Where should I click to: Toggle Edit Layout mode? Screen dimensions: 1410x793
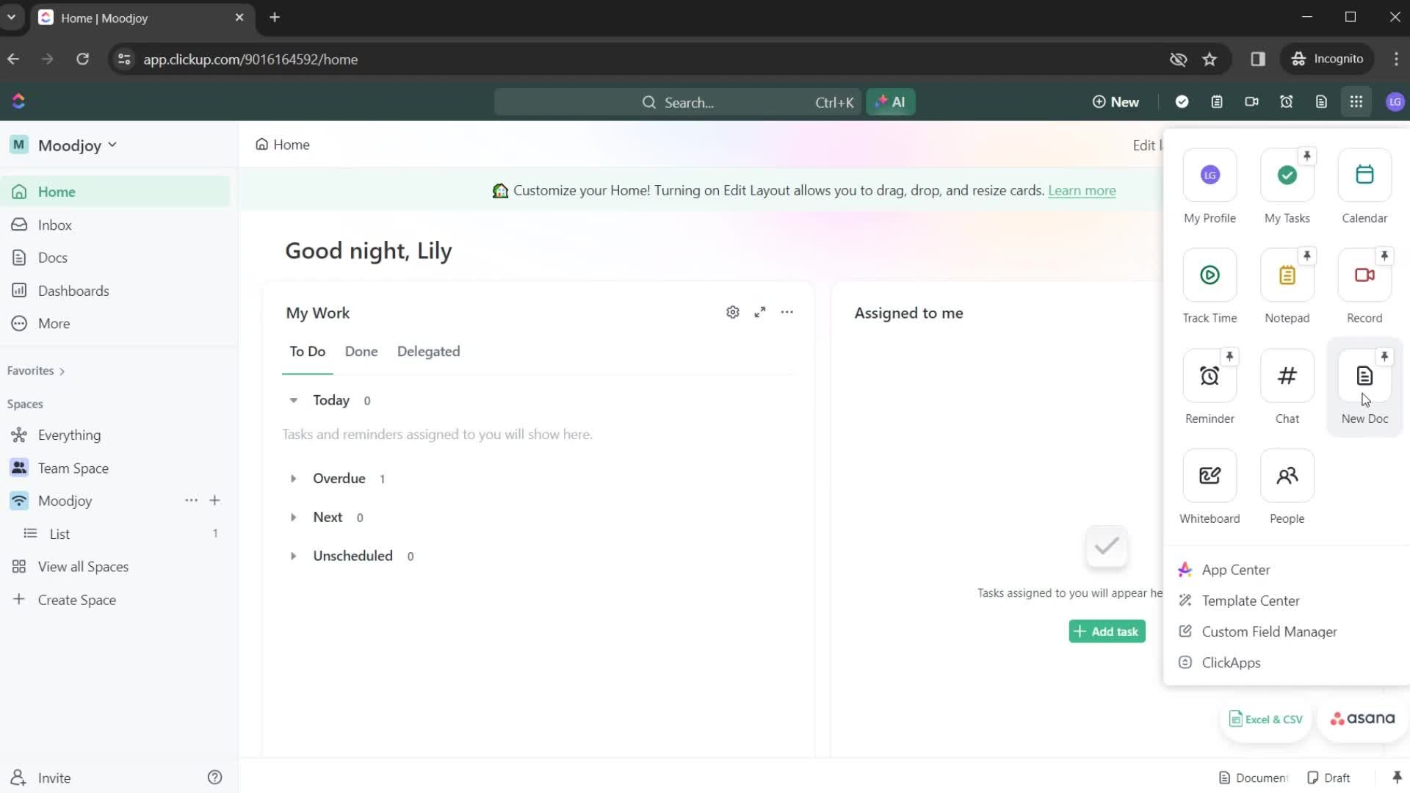tap(1146, 144)
